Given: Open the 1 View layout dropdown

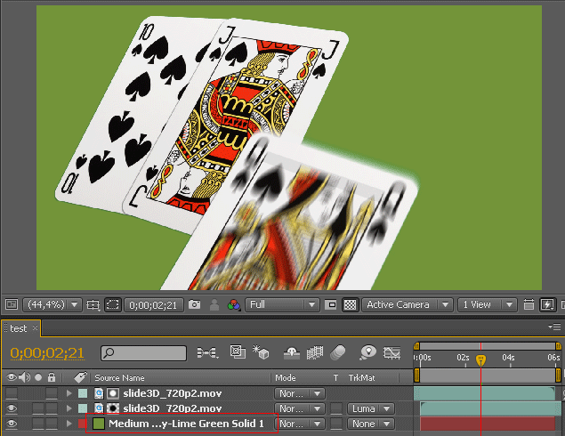Looking at the screenshot, I should 488,305.
